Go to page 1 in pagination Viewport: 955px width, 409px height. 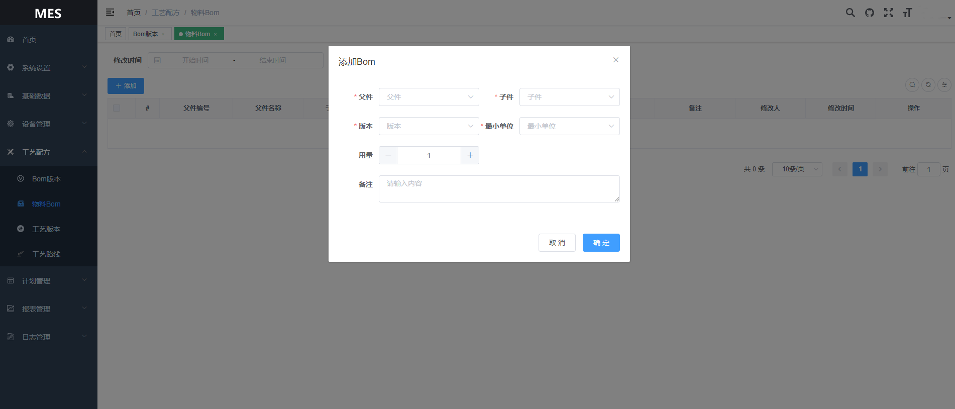[x=860, y=169]
